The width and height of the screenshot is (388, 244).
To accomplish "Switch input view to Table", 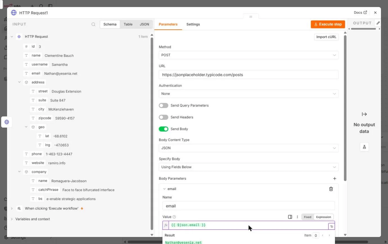I will tap(128, 24).
